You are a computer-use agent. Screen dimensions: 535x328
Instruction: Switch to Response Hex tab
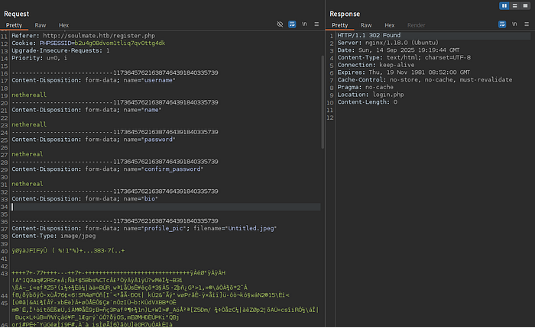click(390, 25)
